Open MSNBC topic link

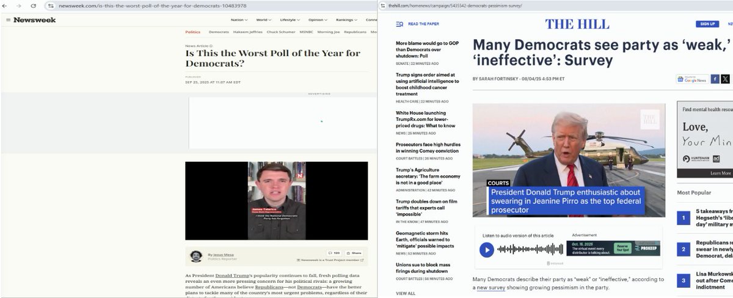[x=306, y=32]
